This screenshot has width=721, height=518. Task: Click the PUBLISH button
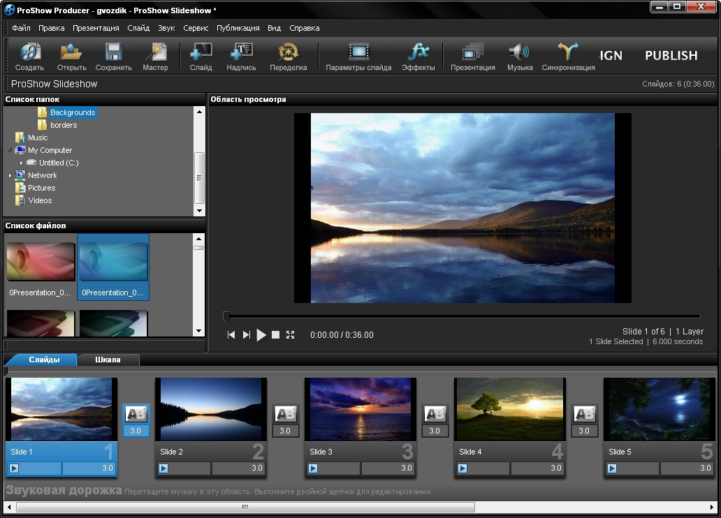coord(671,55)
